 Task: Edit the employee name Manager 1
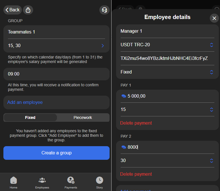(167, 31)
